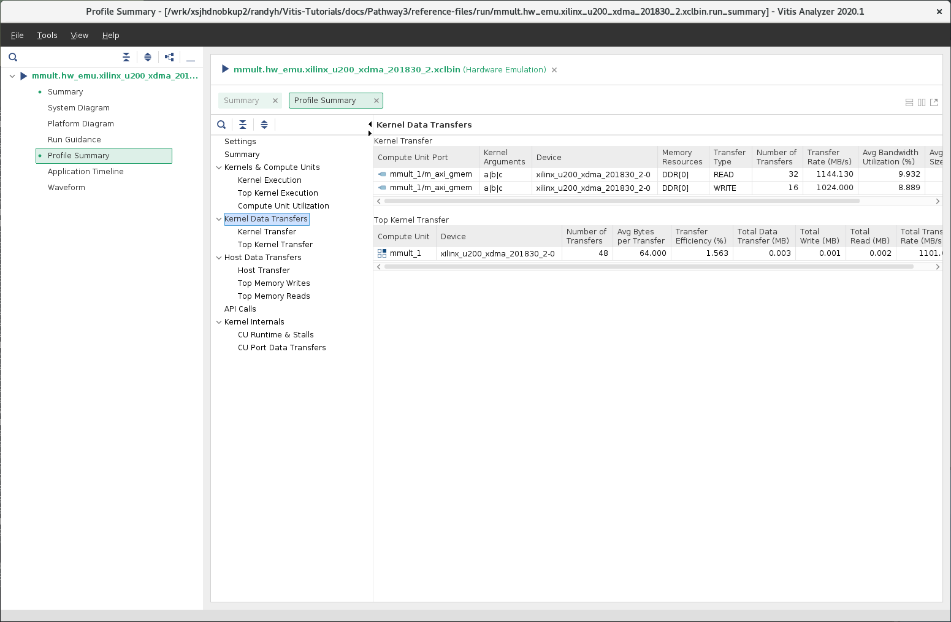Select Compute Unit Utilization item
This screenshot has height=622, width=951.
coord(283,206)
